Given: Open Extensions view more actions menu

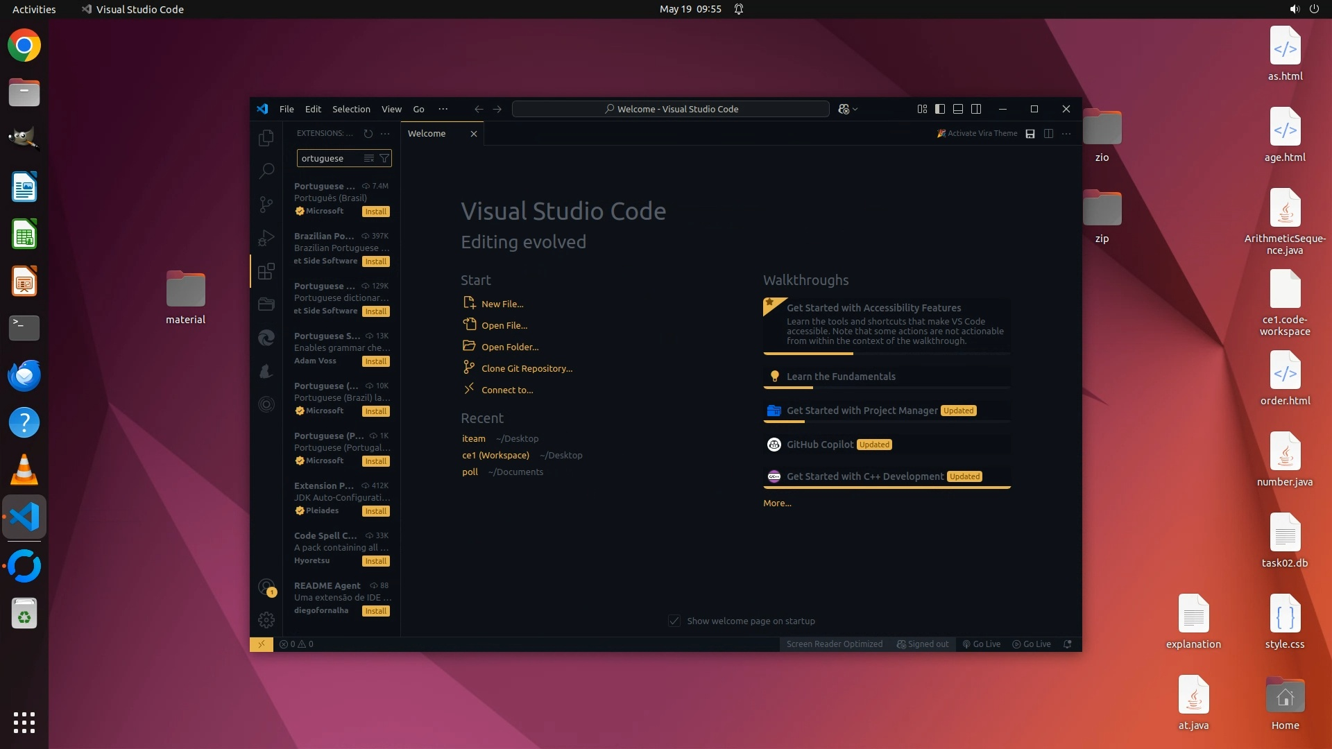Looking at the screenshot, I should tap(386, 133).
